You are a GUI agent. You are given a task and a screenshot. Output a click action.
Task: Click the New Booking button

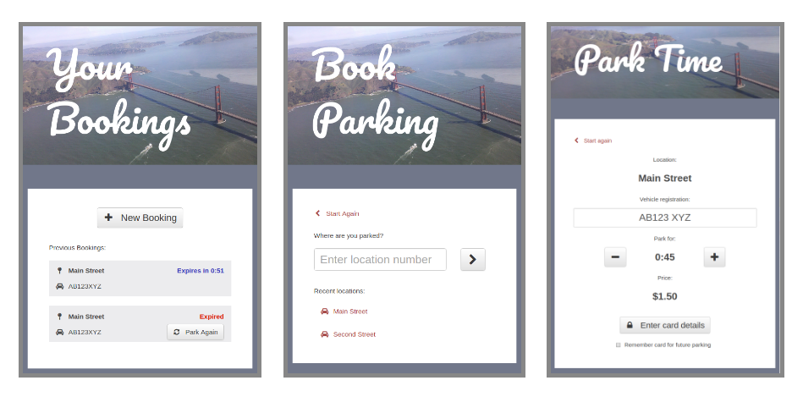140,218
